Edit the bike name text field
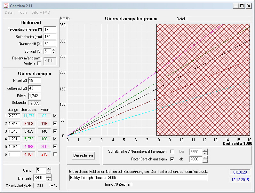The height and width of the screenshot is (193, 255). tap(138, 178)
